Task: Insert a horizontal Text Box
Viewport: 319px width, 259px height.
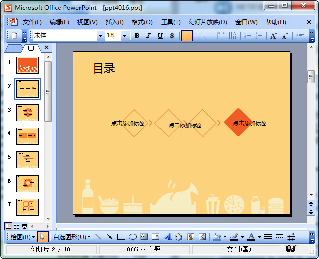Action: [144, 237]
